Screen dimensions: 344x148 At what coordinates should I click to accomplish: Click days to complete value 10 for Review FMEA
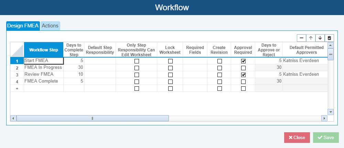pyautogui.click(x=74, y=74)
